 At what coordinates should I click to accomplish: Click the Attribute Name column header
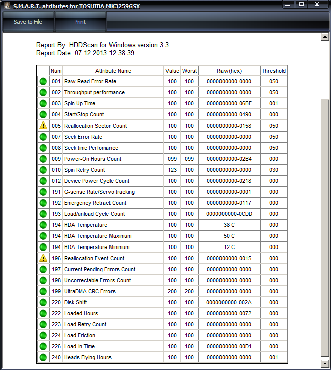(114, 71)
